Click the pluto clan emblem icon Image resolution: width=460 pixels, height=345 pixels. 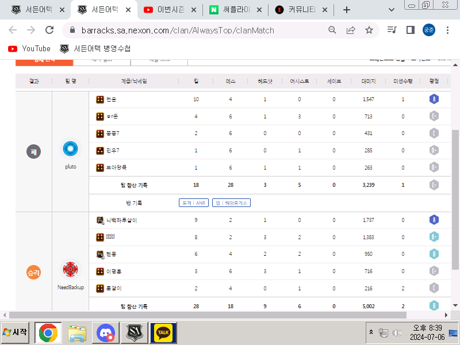point(70,149)
